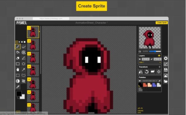Select the Pen tool
This screenshot has width=186, height=115.
pyautogui.click(x=18, y=47)
